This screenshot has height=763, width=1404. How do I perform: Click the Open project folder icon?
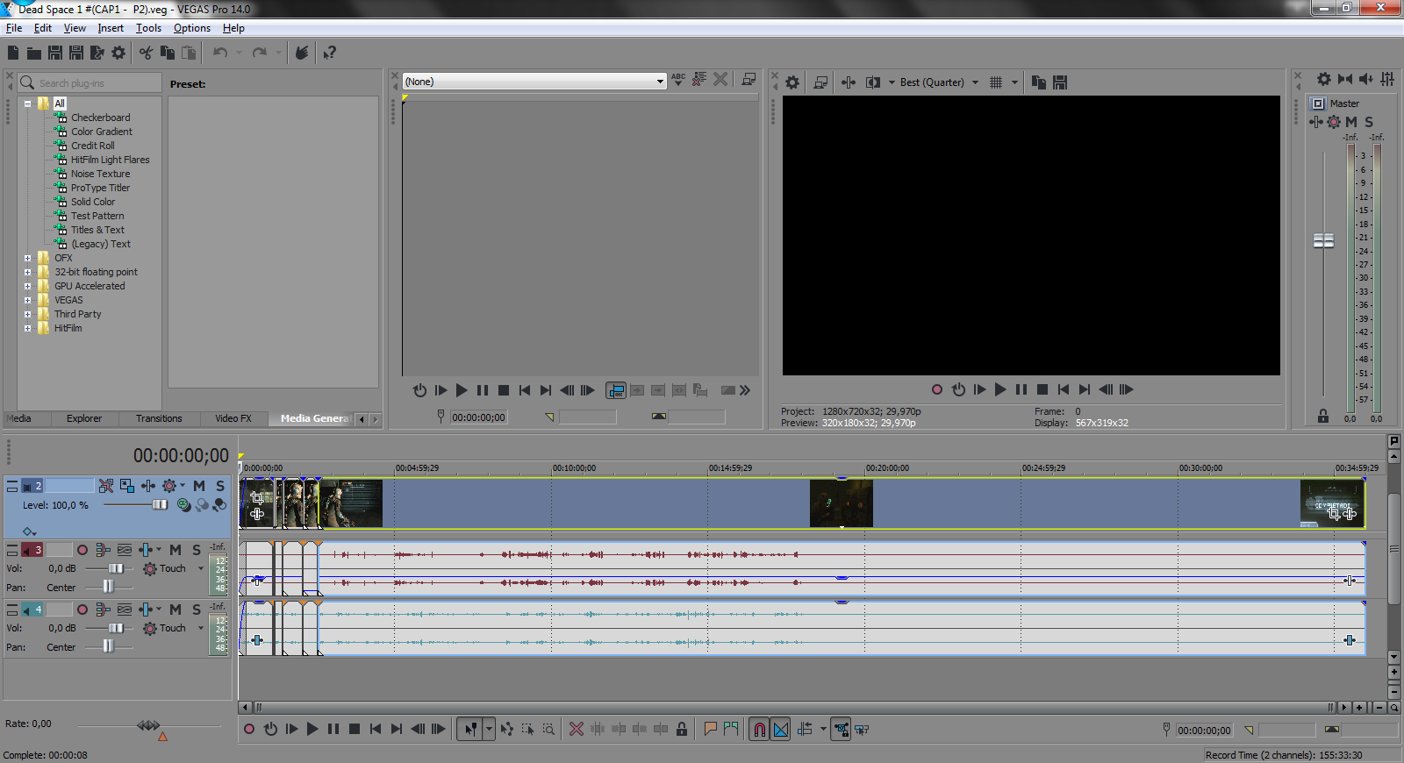pyautogui.click(x=34, y=53)
